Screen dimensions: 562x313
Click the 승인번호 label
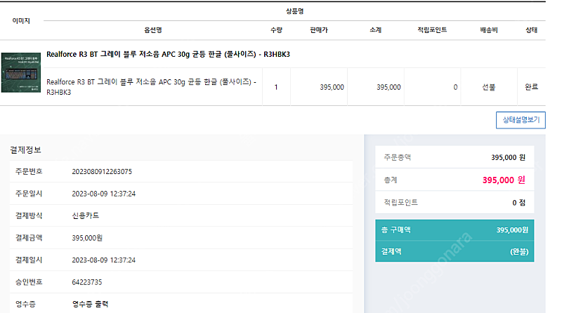coord(29,282)
